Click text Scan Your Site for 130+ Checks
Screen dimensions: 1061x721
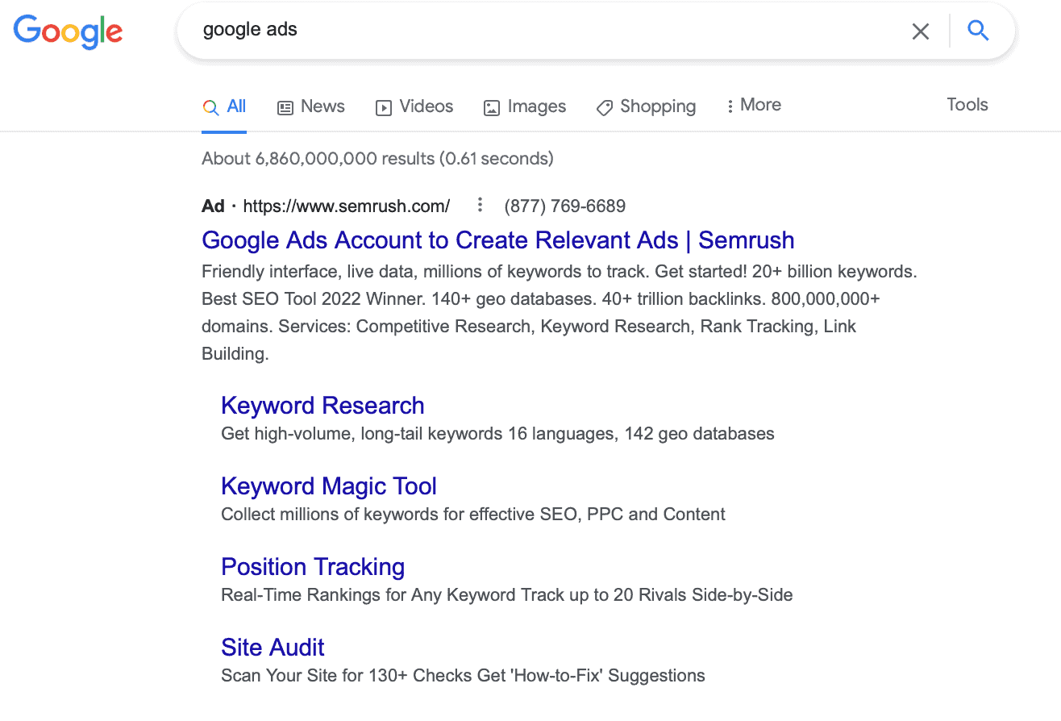click(x=463, y=676)
